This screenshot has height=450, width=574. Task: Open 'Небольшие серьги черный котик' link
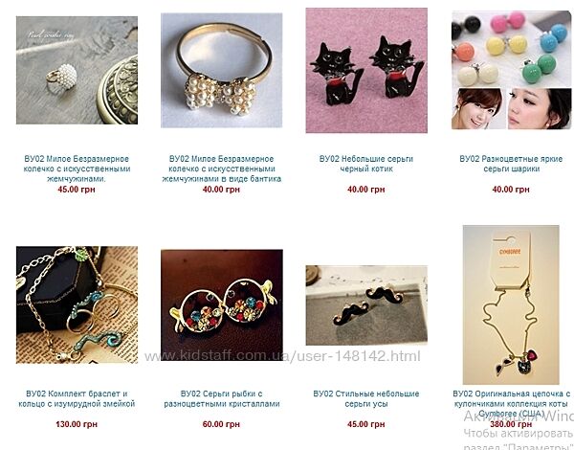[366, 164]
